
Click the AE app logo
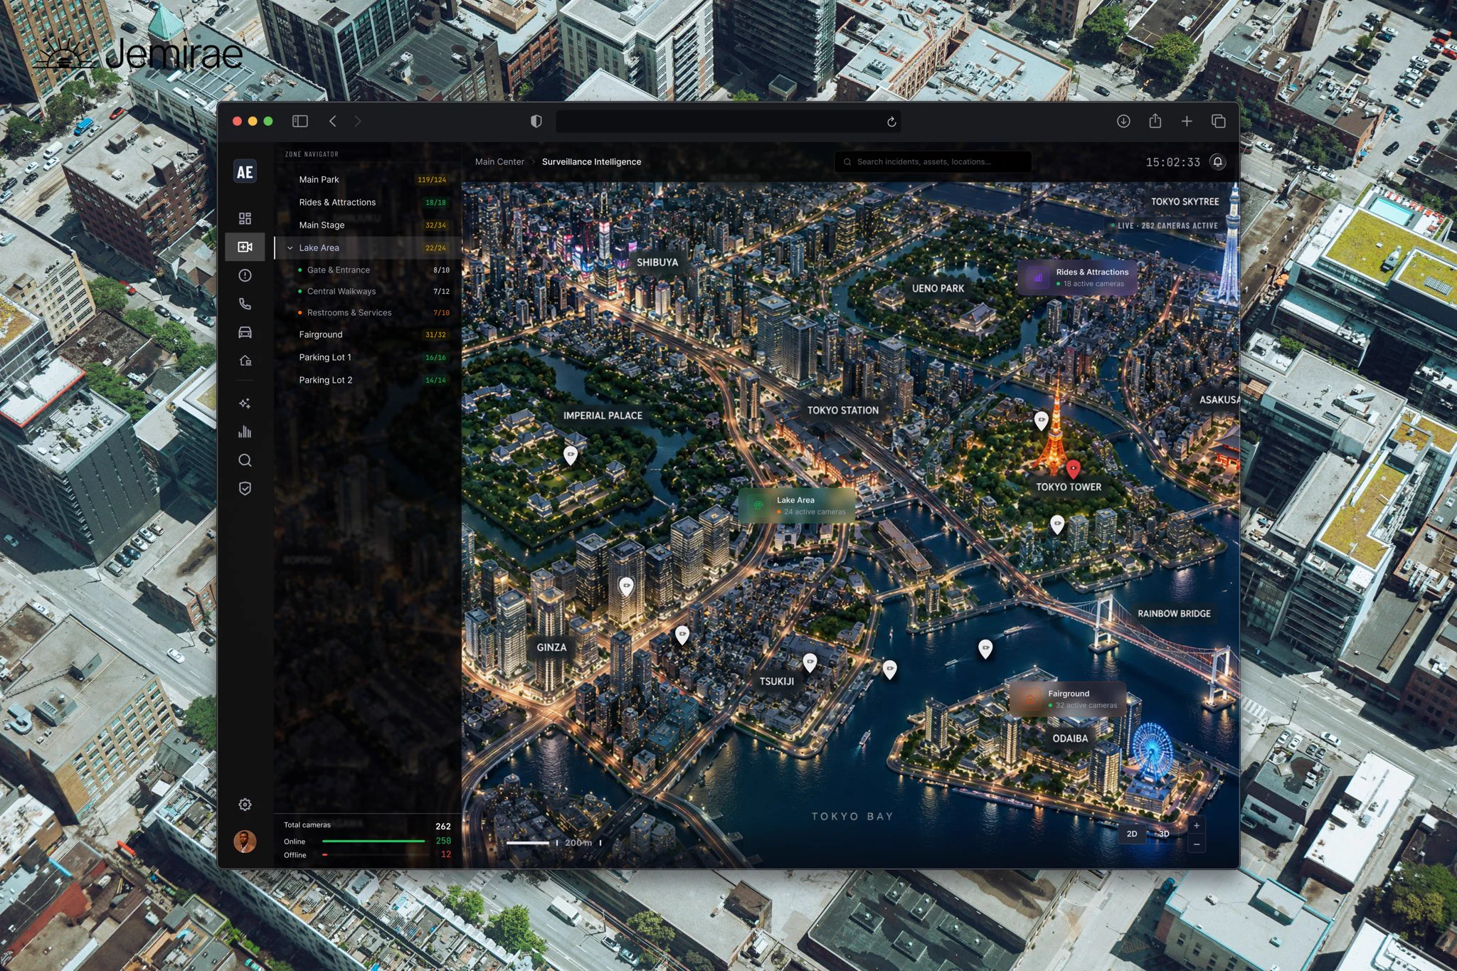[245, 172]
